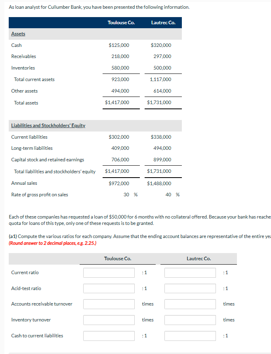The width and height of the screenshot is (271, 354).
Task: Click the Cash row value $320,000
Action: (x=163, y=45)
